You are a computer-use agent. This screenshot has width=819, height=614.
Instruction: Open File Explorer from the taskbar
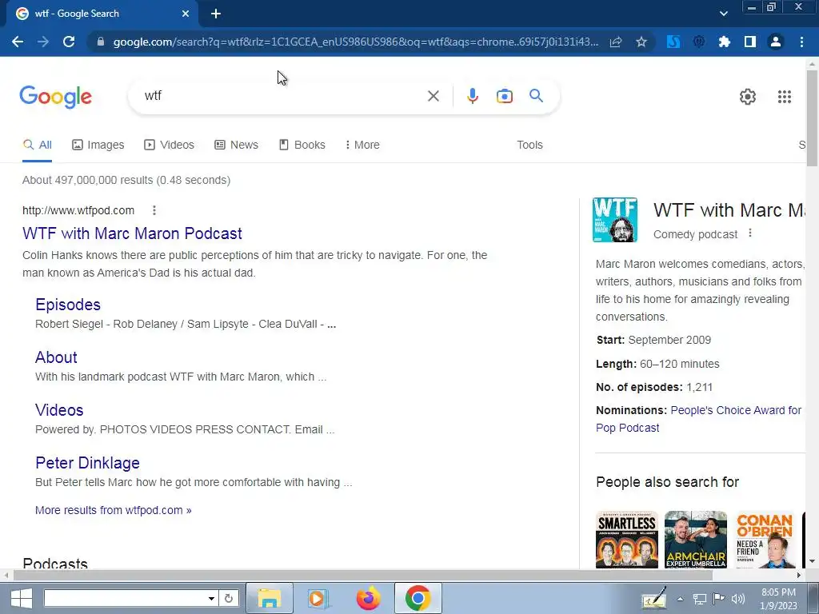click(269, 598)
